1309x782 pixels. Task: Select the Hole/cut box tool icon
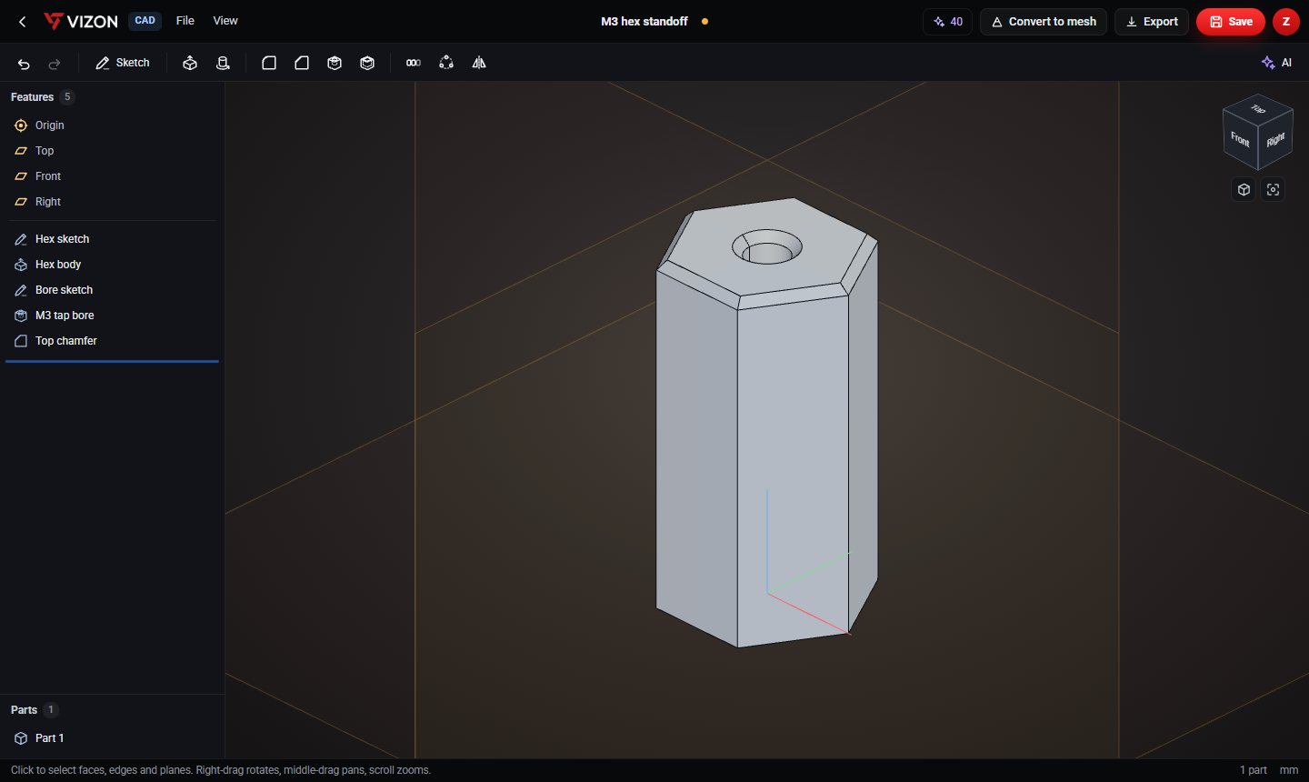point(335,63)
